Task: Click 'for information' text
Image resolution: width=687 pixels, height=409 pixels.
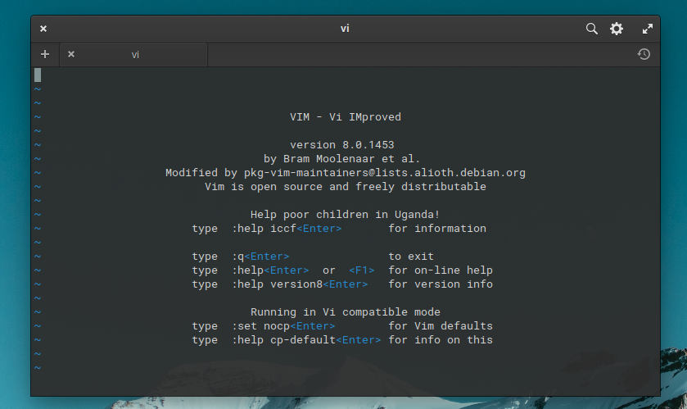Action: pos(437,229)
